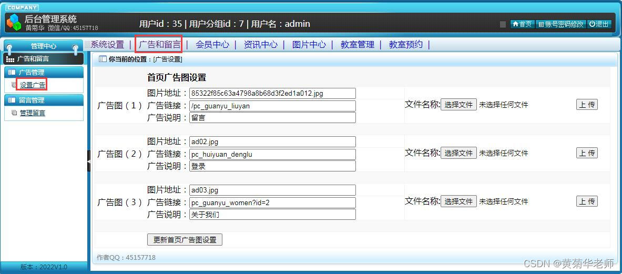622x274 pixels.
Task: Click the breadcrumb icon before 你当前的位置
Action: point(103,59)
